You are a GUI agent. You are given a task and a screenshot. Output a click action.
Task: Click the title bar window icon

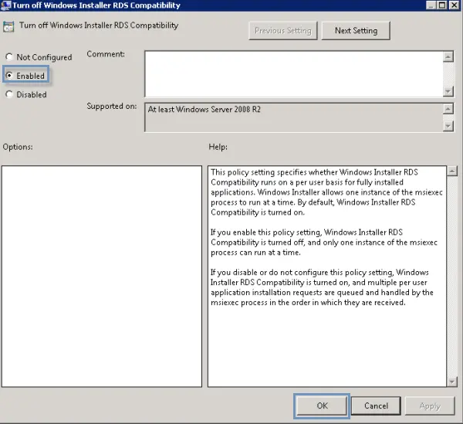(5, 5)
